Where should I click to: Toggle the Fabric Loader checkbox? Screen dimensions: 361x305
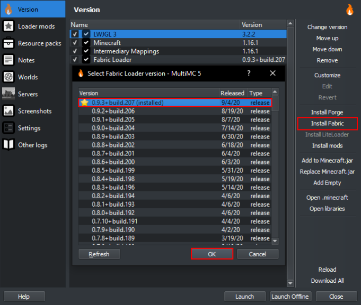pyautogui.click(x=86, y=59)
